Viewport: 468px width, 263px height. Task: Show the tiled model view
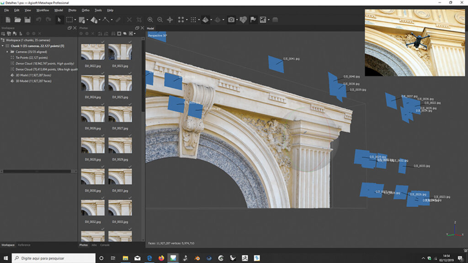[x=218, y=20]
